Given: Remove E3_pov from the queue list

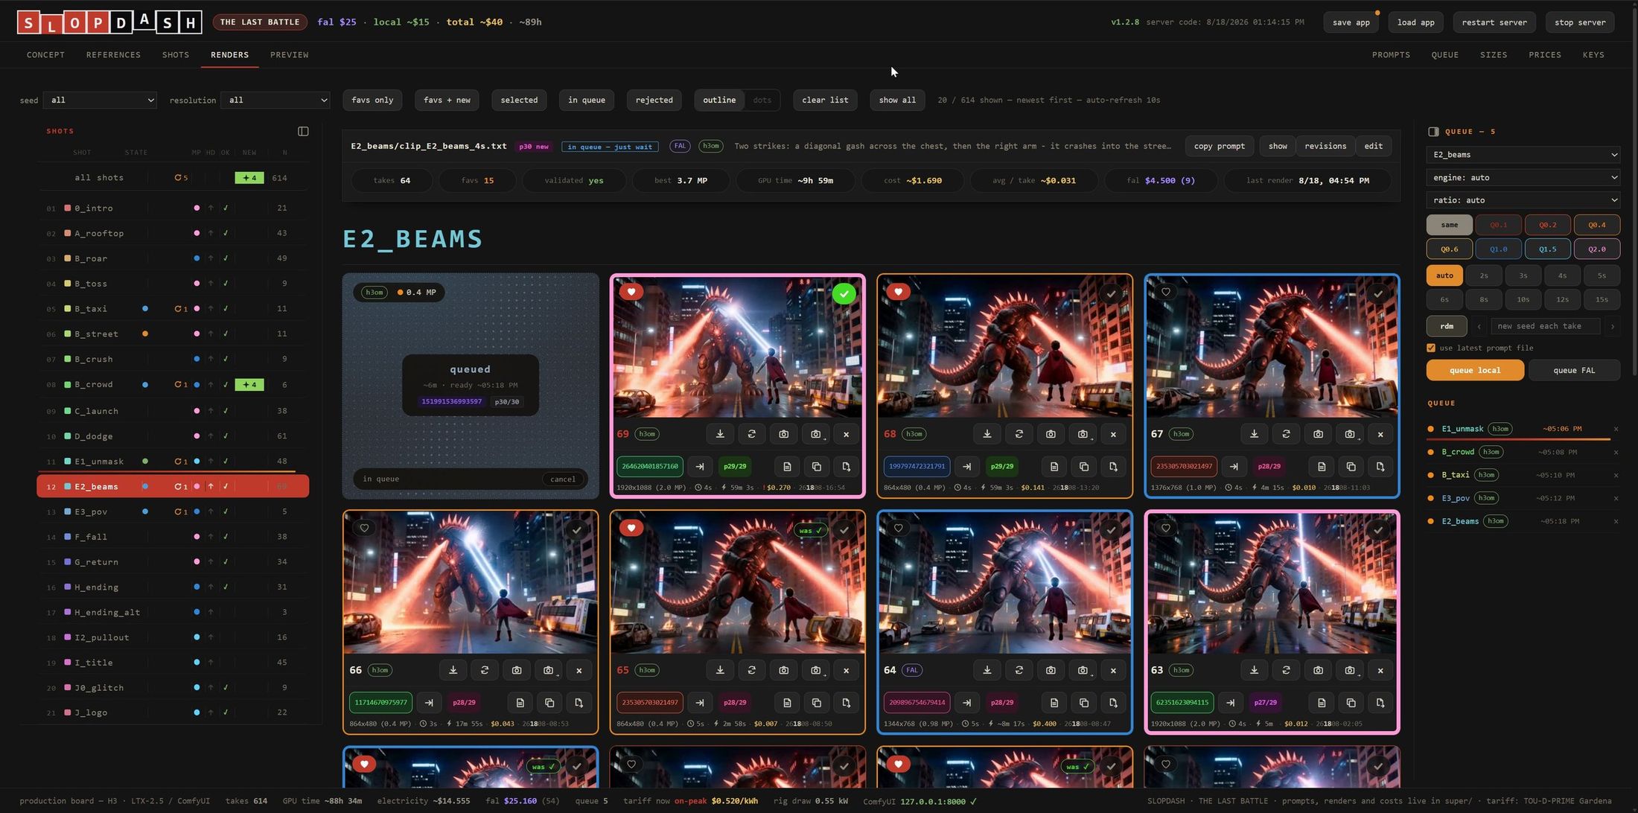Looking at the screenshot, I should [x=1616, y=498].
